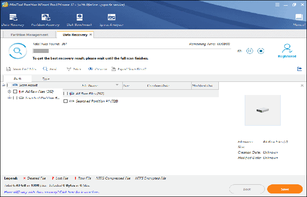This screenshot has width=307, height=197.
Task: Switch to the Type tab
Action: point(46,79)
